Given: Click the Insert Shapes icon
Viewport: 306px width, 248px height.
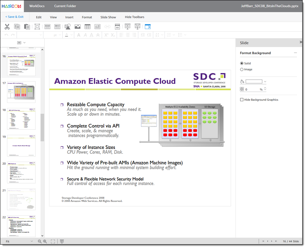Looking at the screenshot, I should (x=67, y=26).
